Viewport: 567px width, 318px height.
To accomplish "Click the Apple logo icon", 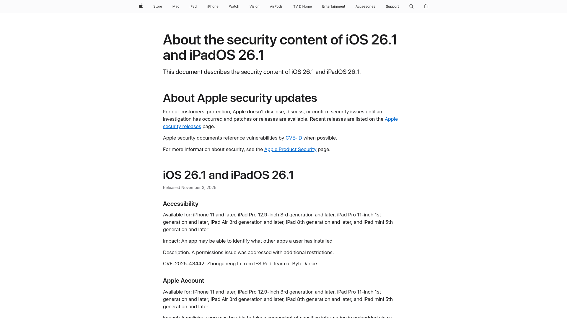I will click(141, 6).
